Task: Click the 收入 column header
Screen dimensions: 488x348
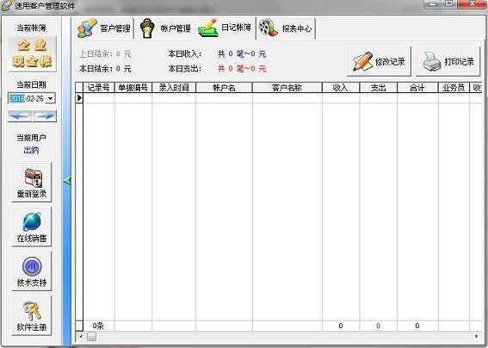Action: pyautogui.click(x=341, y=88)
